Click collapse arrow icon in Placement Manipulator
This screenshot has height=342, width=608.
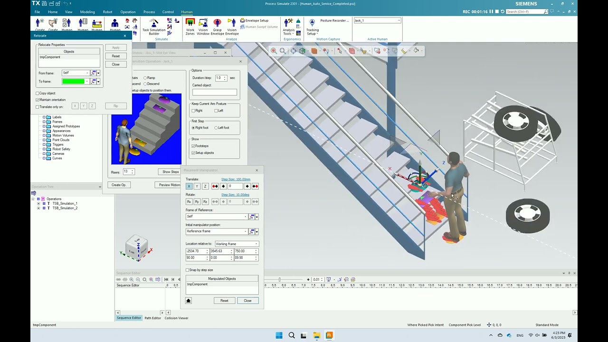[189, 301]
